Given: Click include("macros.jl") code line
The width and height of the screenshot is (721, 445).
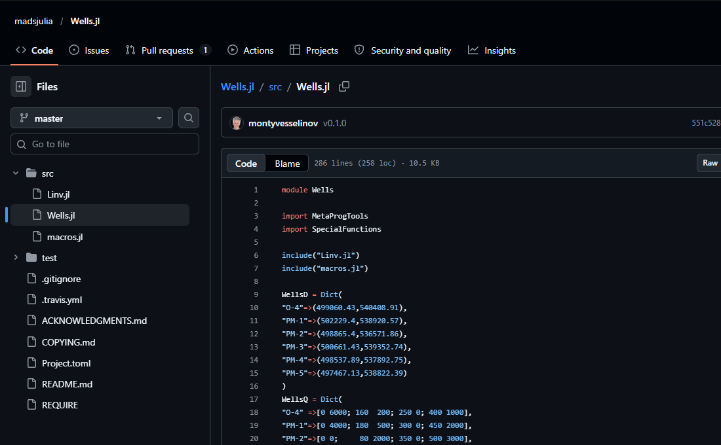Looking at the screenshot, I should [325, 268].
